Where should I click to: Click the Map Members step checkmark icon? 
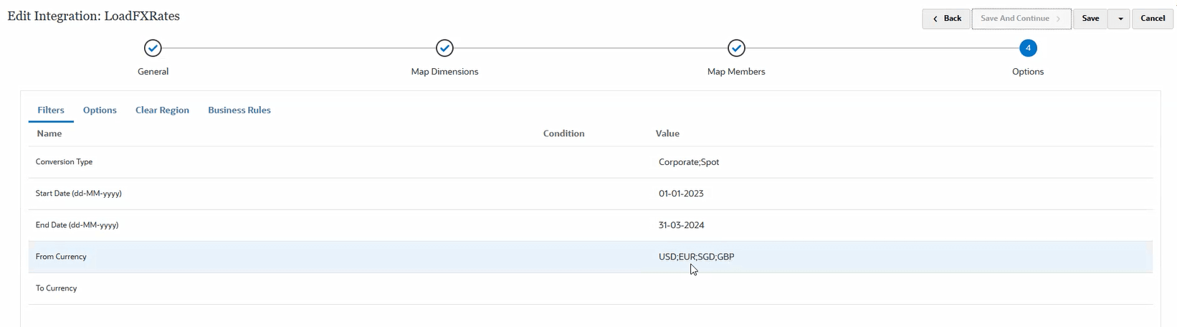click(736, 48)
